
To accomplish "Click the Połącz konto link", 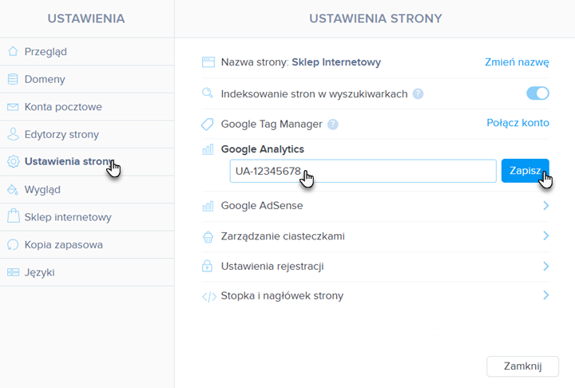I will pyautogui.click(x=517, y=123).
